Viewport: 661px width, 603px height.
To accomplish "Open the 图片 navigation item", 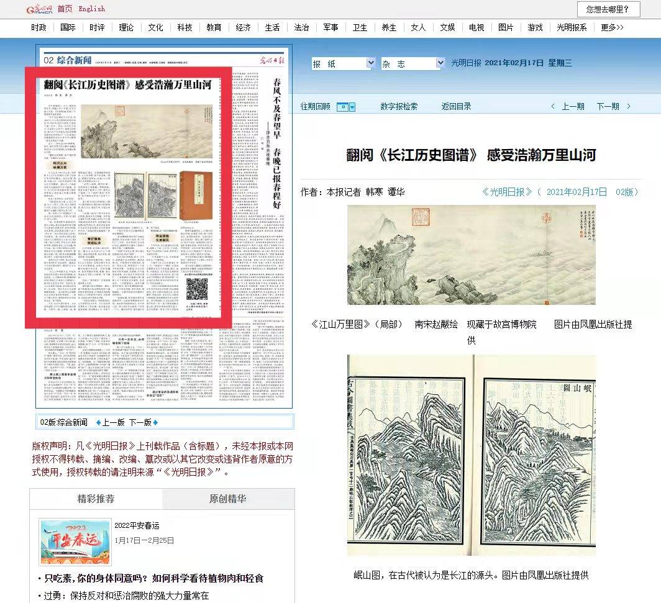I will [506, 27].
